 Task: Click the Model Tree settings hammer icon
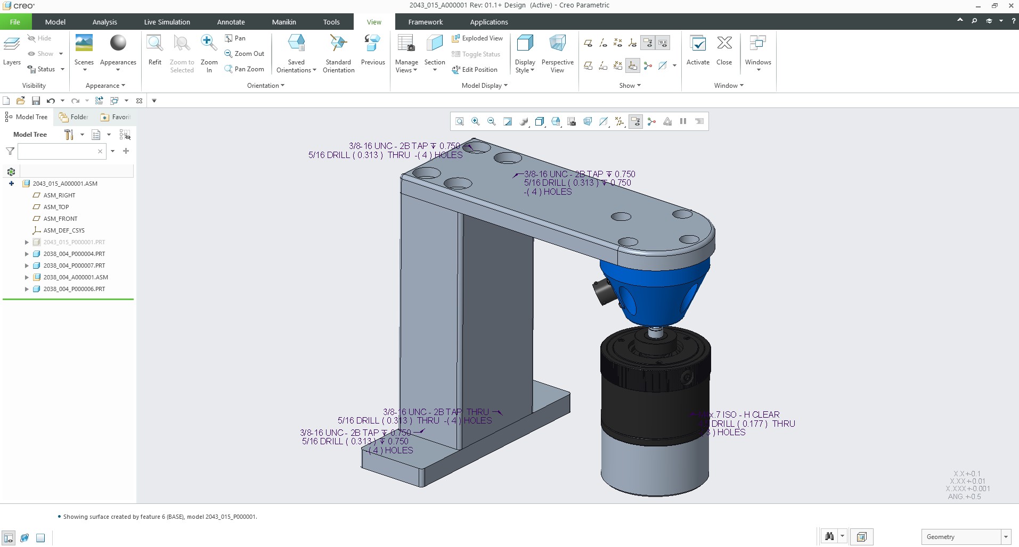coord(69,135)
